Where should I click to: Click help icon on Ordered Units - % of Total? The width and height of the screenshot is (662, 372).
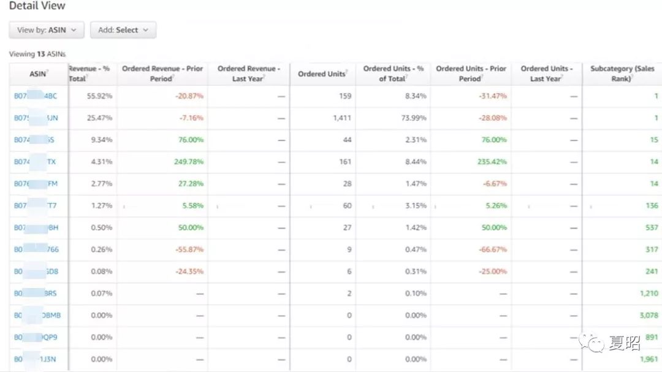tap(408, 77)
